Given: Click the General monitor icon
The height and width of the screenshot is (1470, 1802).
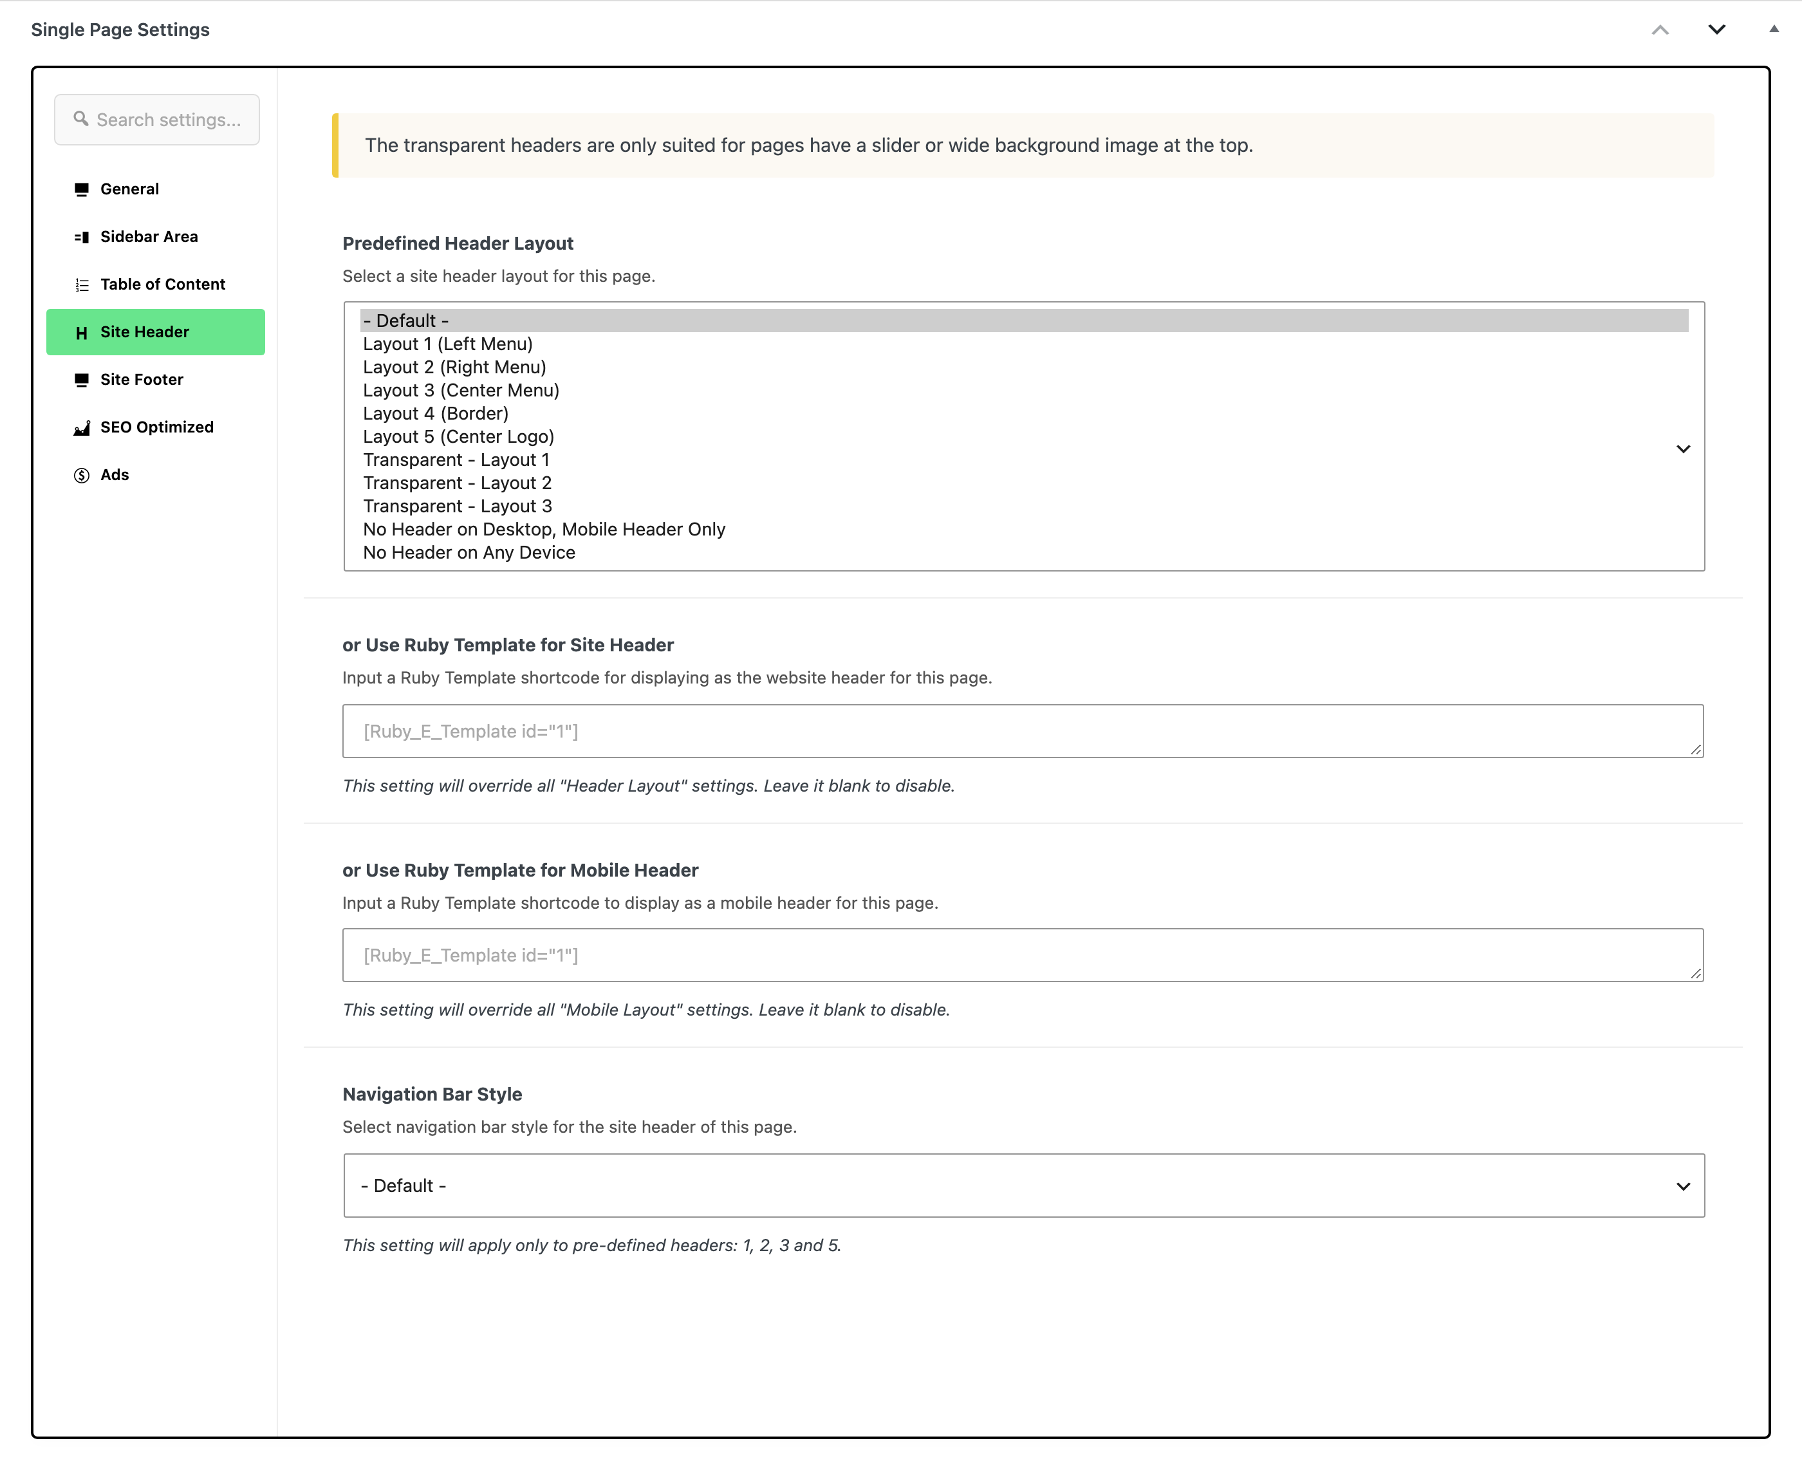Looking at the screenshot, I should (x=81, y=189).
